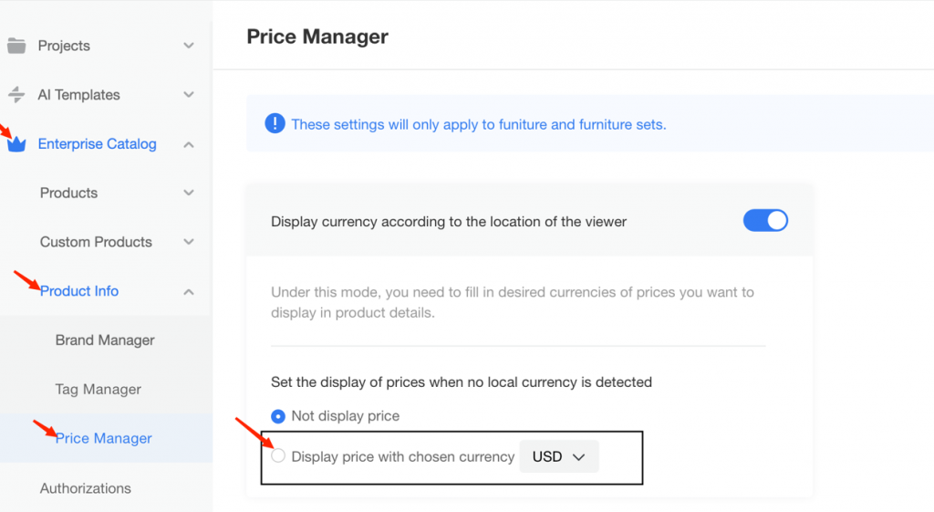The image size is (934, 512).
Task: Click the Projects folder icon
Action: (16, 46)
